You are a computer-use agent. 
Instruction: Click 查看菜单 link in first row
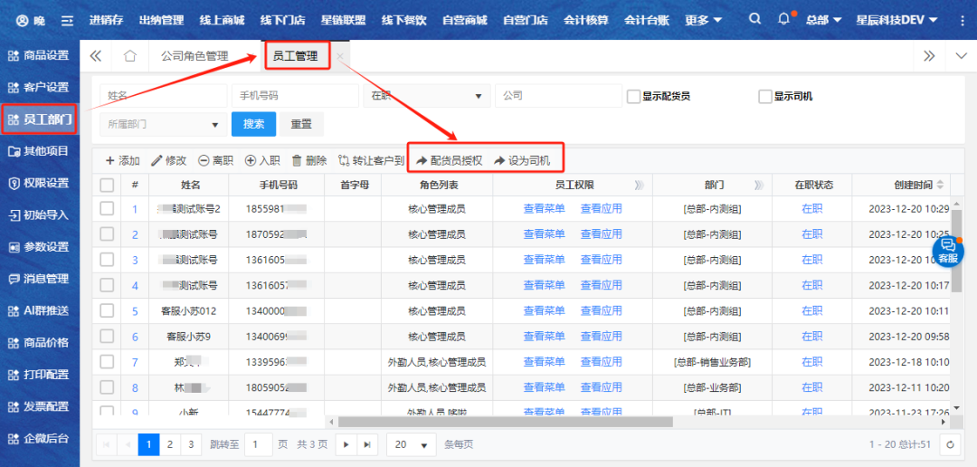point(544,209)
